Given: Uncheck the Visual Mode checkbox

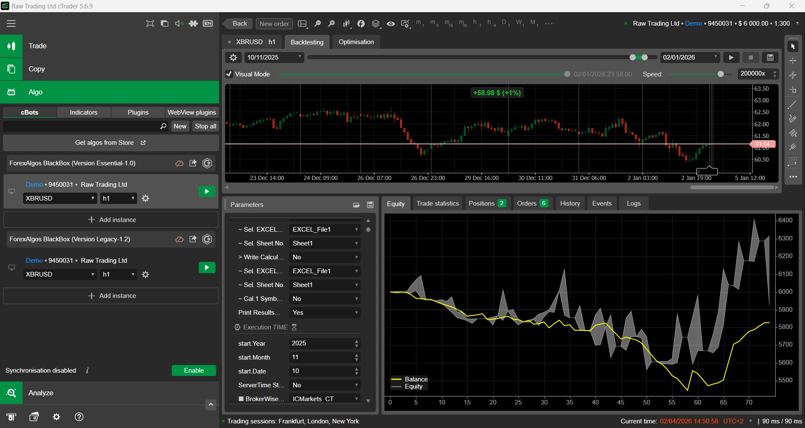Looking at the screenshot, I should click(x=229, y=74).
